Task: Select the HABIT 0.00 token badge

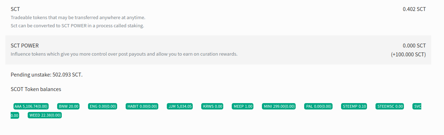Action: coord(142,106)
